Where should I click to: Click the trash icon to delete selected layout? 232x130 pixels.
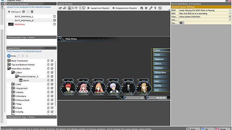click(x=32, y=12)
